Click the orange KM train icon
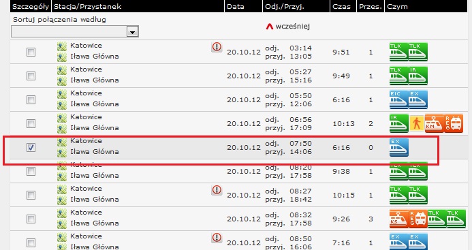The width and height of the screenshot is (472, 250). pos(435,123)
